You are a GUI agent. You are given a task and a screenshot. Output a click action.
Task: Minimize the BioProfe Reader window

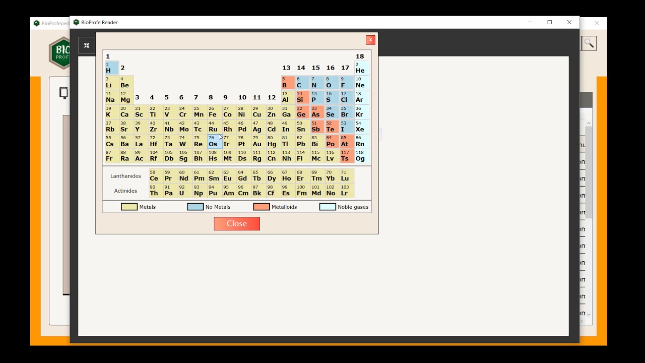(530, 22)
